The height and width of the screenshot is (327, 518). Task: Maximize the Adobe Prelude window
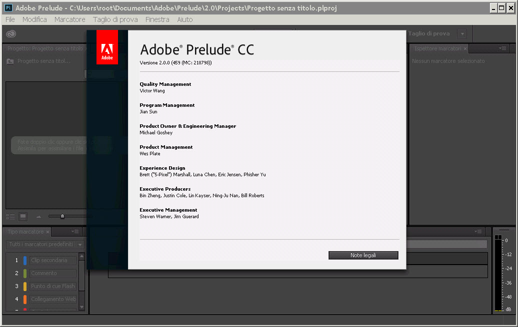501,8
